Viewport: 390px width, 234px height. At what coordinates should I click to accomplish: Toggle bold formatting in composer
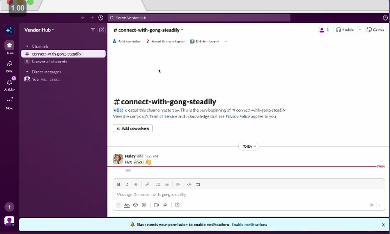(x=119, y=184)
